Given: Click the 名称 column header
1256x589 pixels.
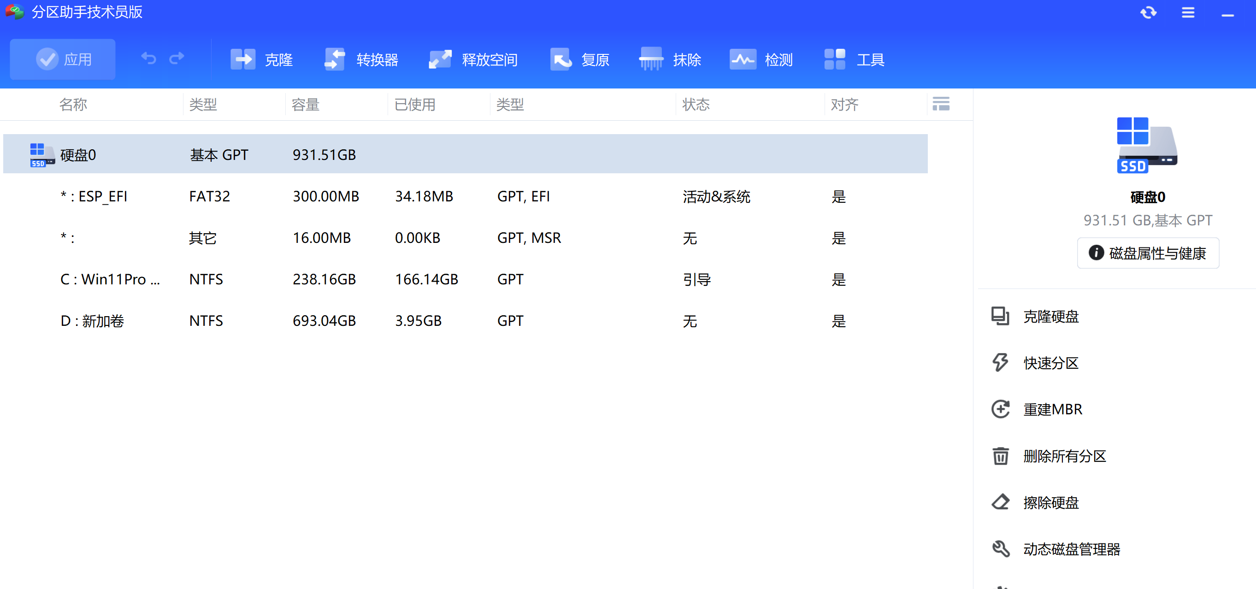Looking at the screenshot, I should [73, 104].
